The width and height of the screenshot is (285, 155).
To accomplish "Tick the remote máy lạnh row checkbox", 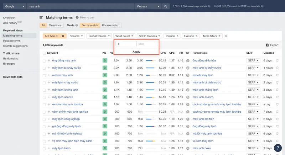I will tap(44, 75).
